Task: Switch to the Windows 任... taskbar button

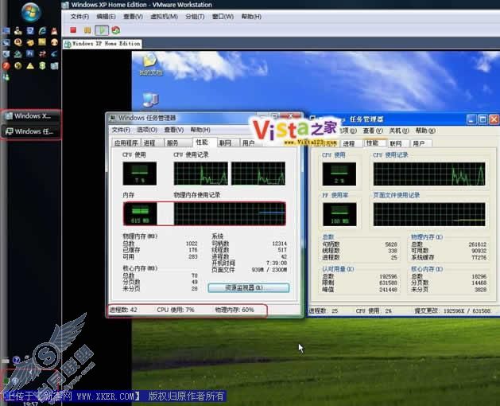Action: (31, 131)
